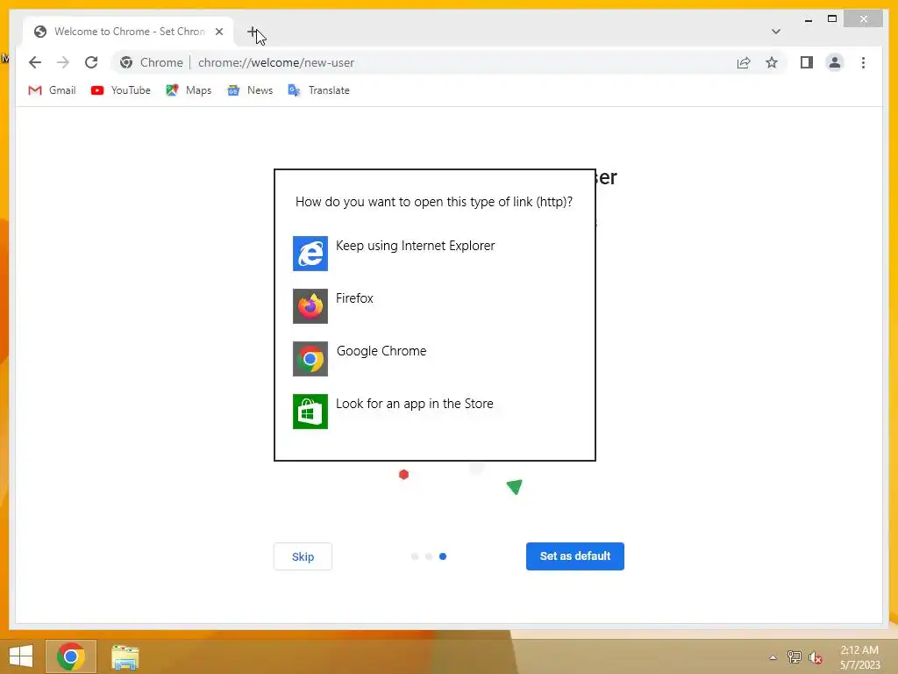Open the Translate bookmark

pyautogui.click(x=318, y=90)
